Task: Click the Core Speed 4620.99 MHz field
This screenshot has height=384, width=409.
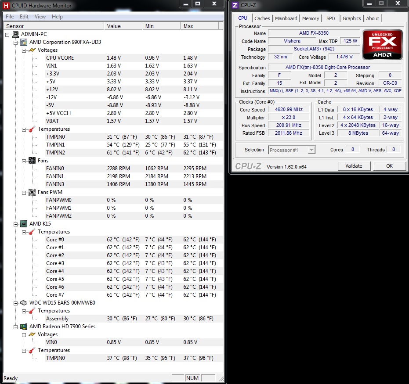Action: point(289,109)
